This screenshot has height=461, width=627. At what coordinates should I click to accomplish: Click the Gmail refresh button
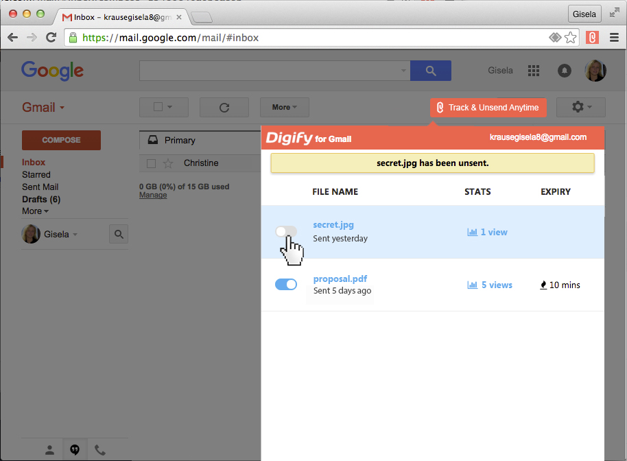click(x=224, y=107)
